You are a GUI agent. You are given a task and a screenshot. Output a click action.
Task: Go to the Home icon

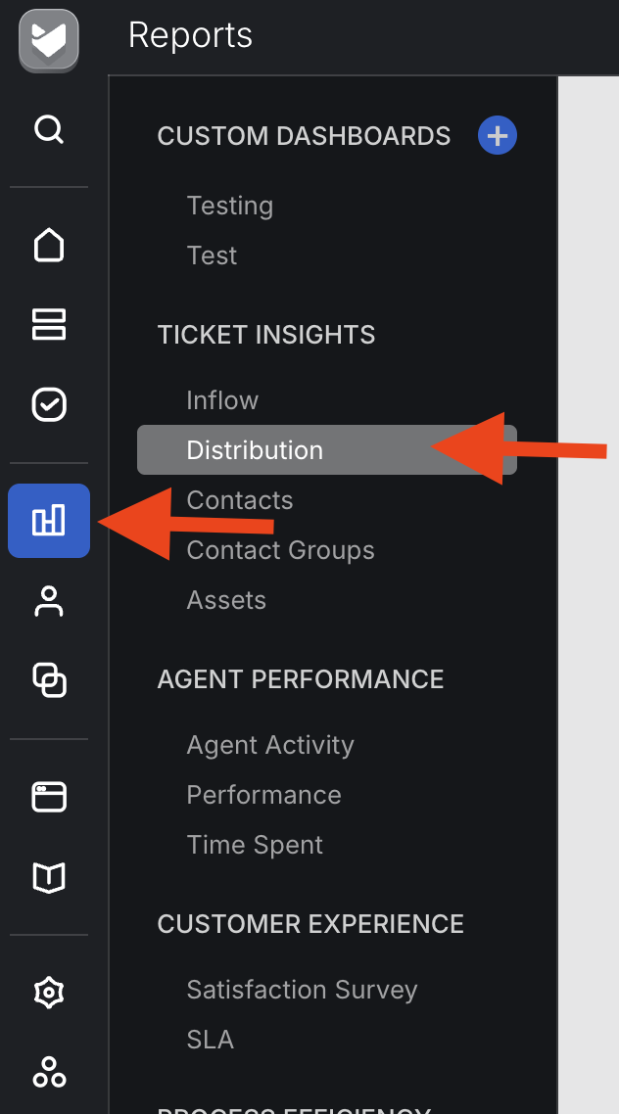(x=49, y=245)
